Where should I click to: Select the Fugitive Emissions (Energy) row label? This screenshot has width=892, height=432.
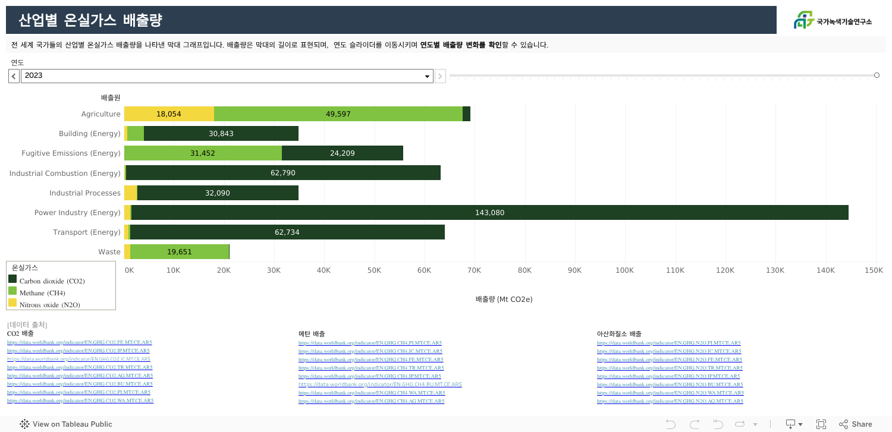tap(71, 153)
